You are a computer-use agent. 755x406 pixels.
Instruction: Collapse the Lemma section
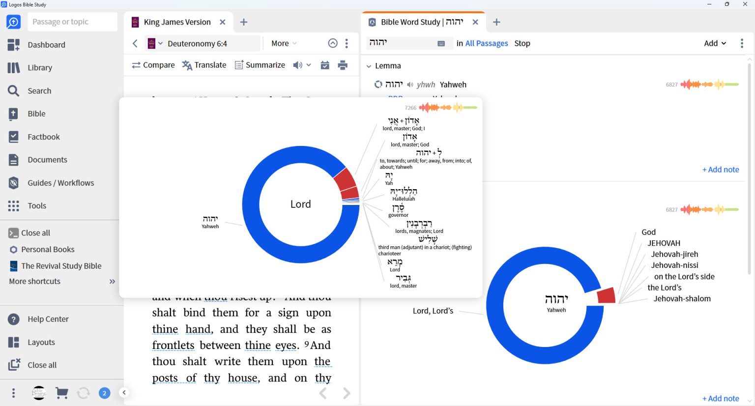[x=369, y=65]
